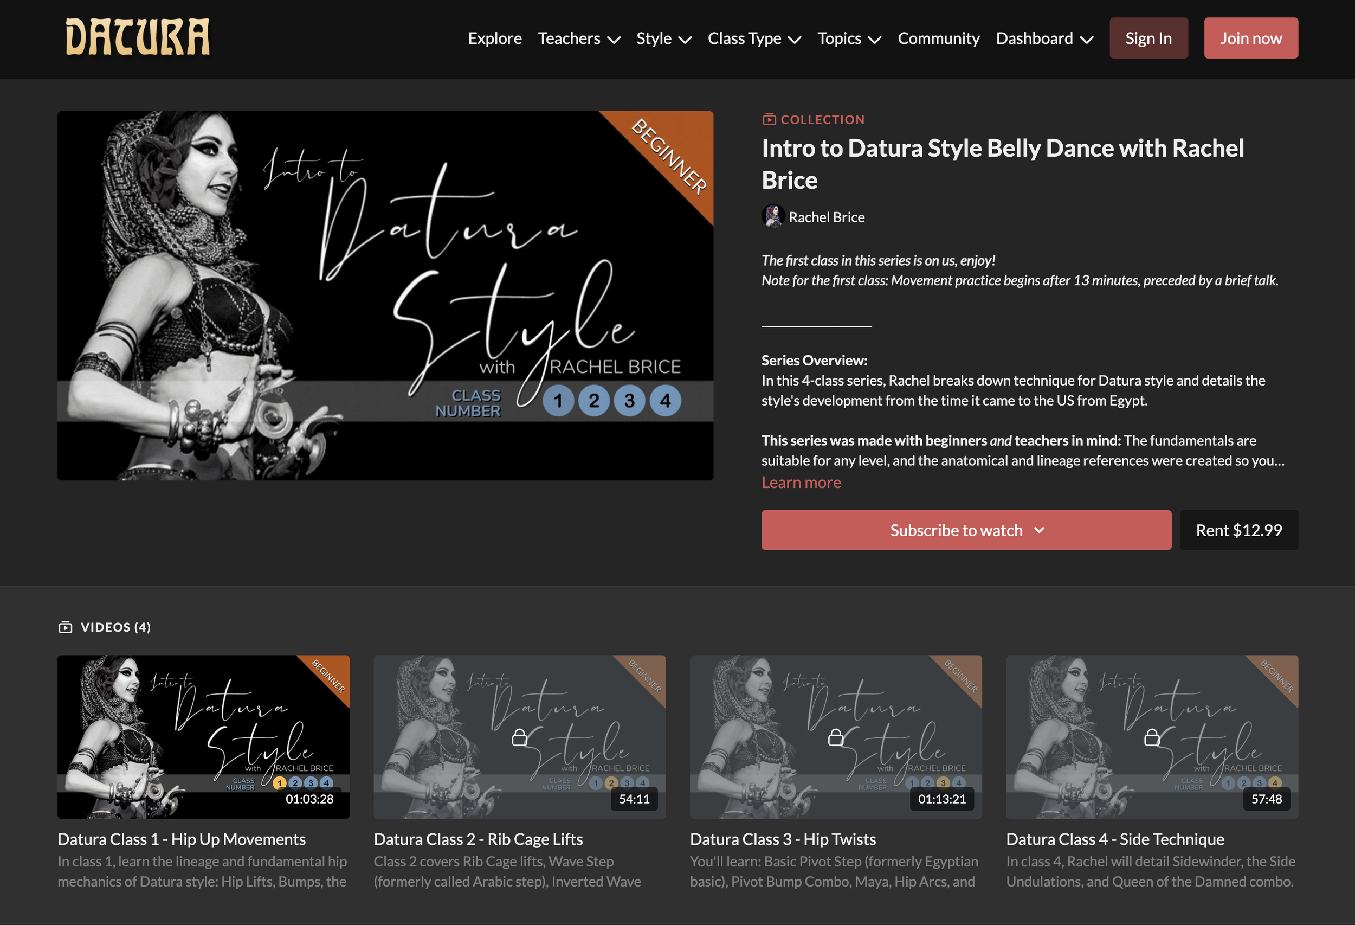Open the Topics dropdown
The width and height of the screenshot is (1355, 925).
[x=848, y=38]
